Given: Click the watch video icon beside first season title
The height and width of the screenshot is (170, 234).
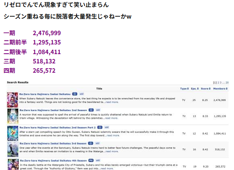Looking at the screenshot, I should [x=74, y=94].
